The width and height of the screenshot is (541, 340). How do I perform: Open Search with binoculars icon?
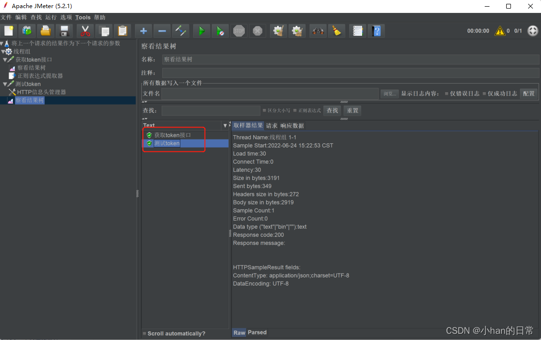(x=318, y=31)
